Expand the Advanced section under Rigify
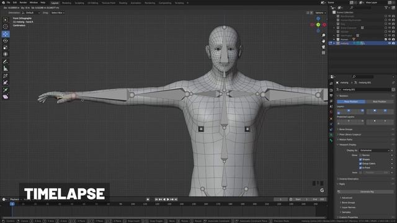 tap(347, 198)
